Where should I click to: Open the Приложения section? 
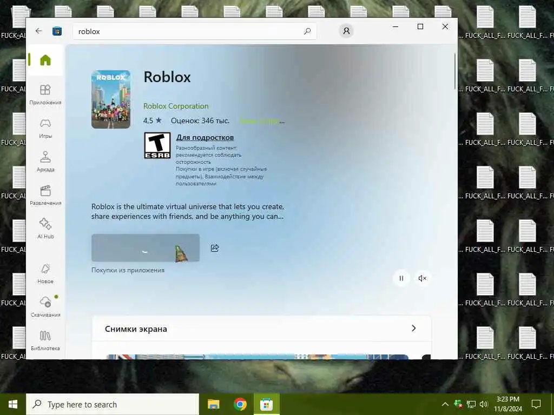45,95
